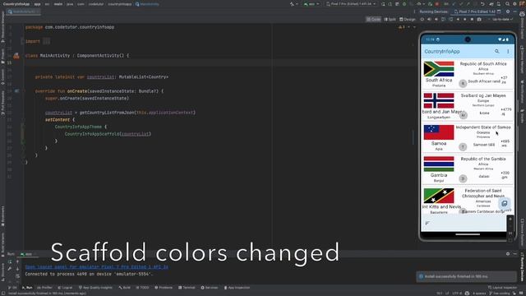The width and height of the screenshot is (526, 296).
Task: Open the Pixel 7 Pro device selector dropdown
Action: (x=351, y=4)
